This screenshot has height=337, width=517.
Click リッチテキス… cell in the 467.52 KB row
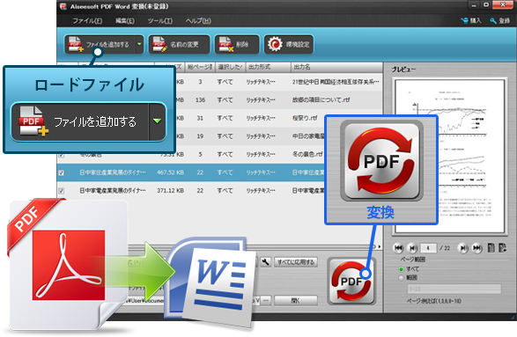tap(261, 172)
